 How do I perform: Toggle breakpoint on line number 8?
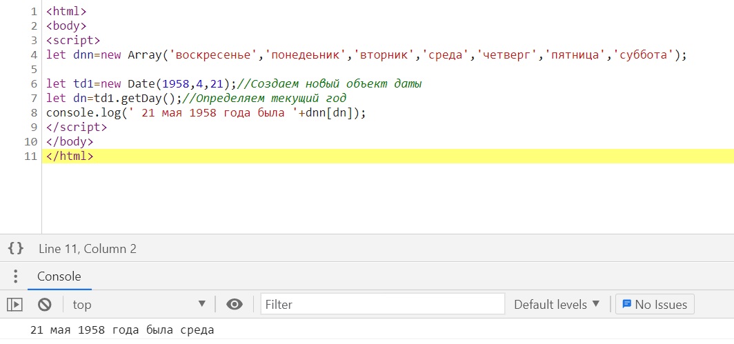coord(33,113)
